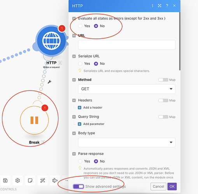Viewport: 198px width, 194px height.
Task: Open the three-dot menu in HTTP header
Action: tap(152, 6)
